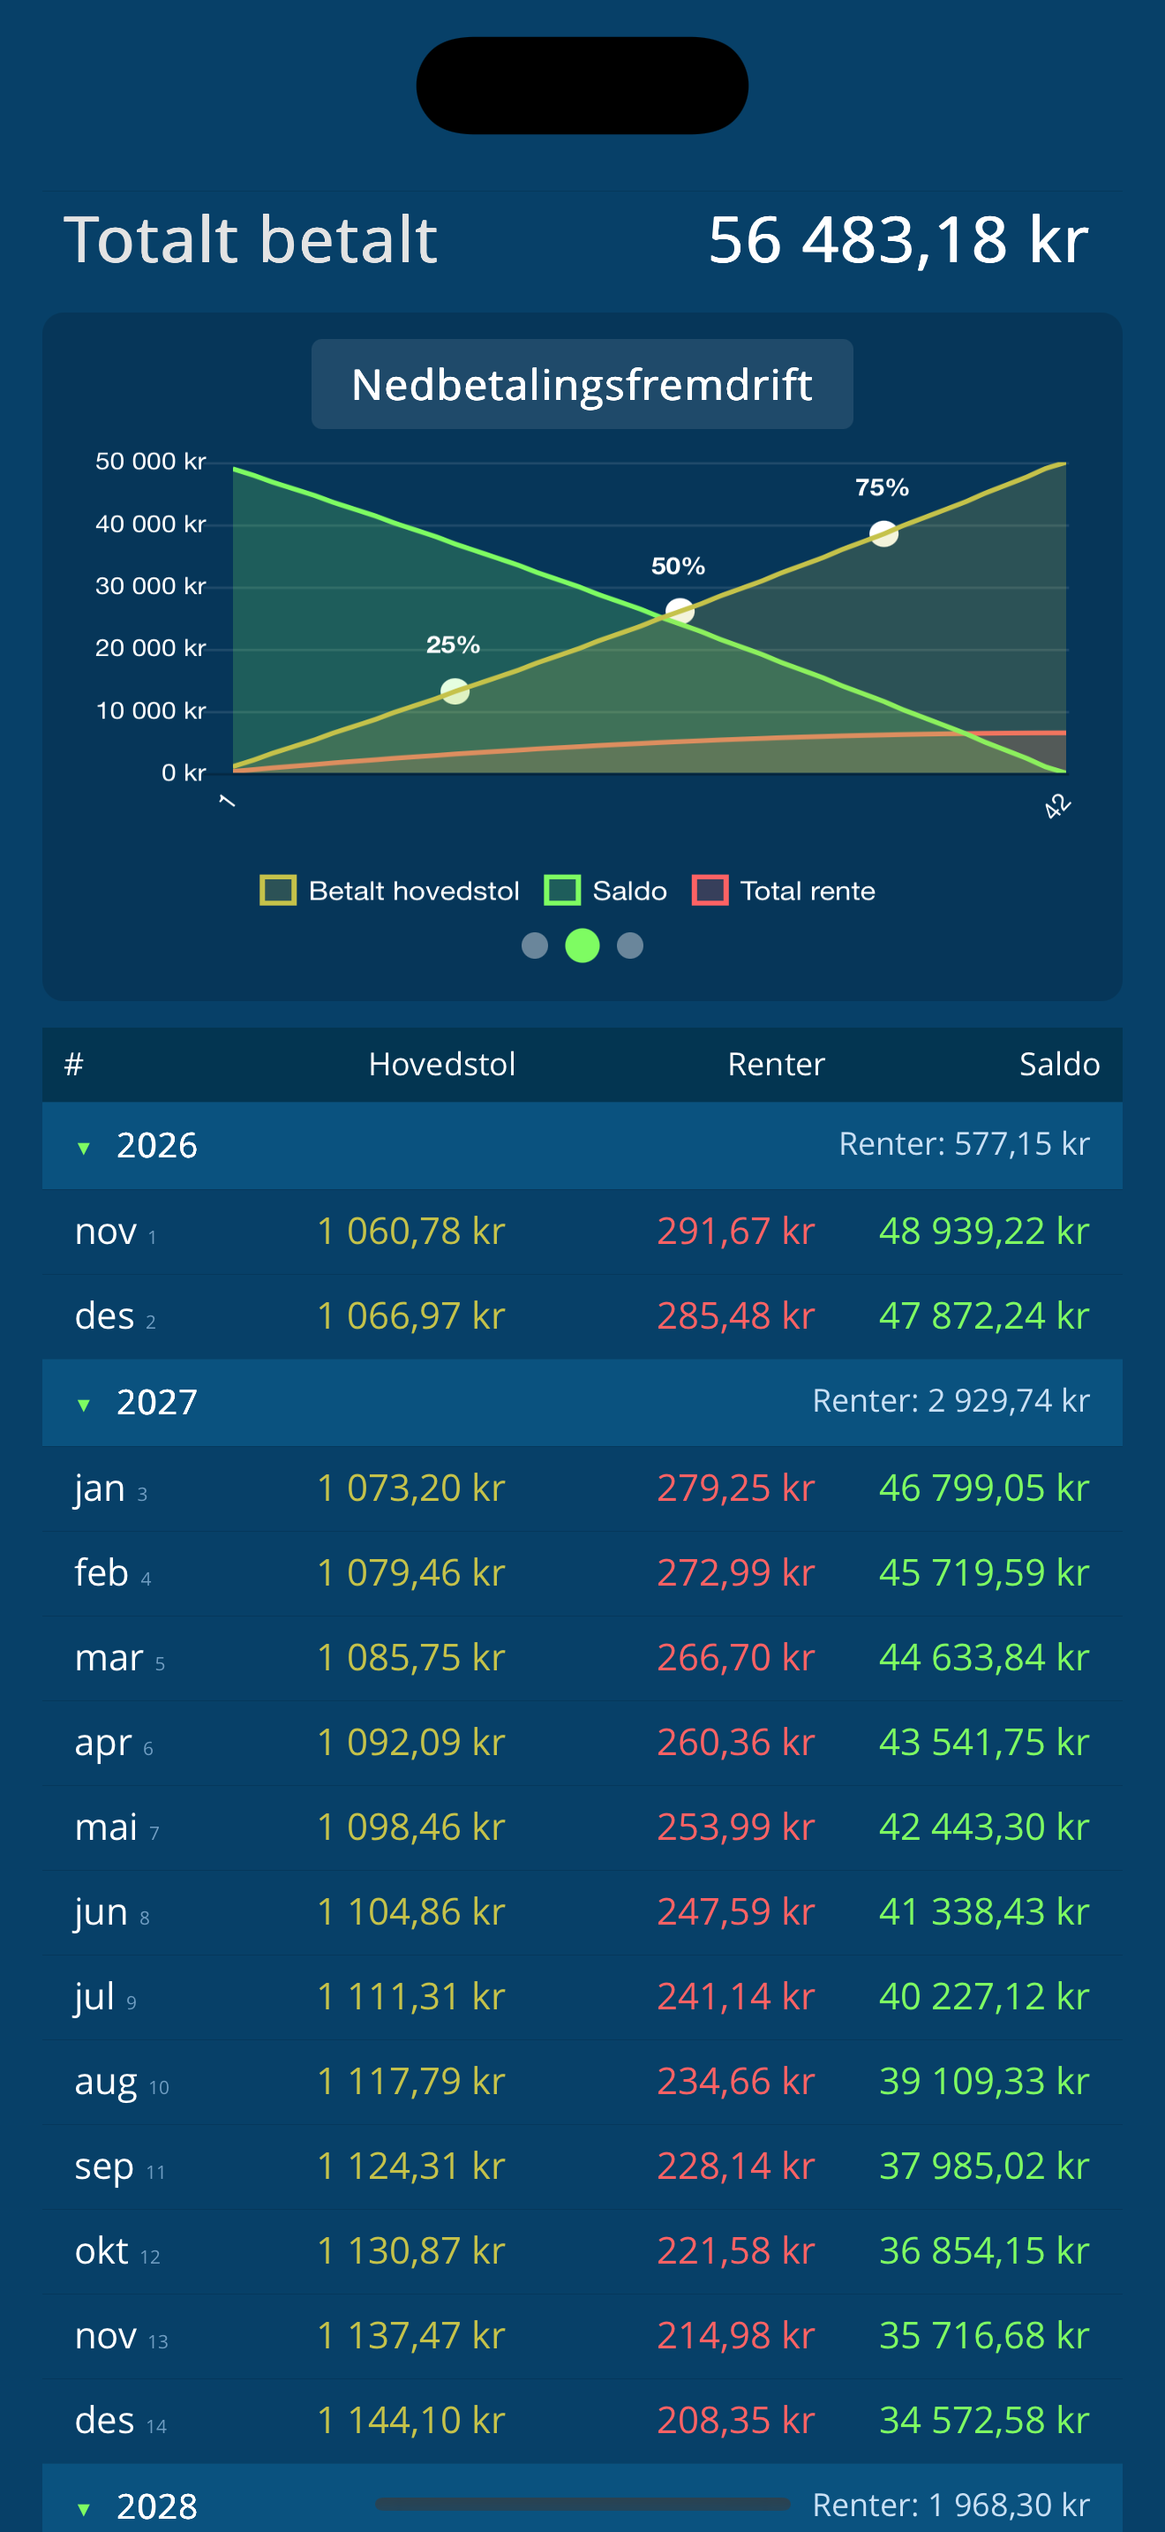
Task: Select the 2027 interest total 2 929,74 kr
Action: (951, 1401)
